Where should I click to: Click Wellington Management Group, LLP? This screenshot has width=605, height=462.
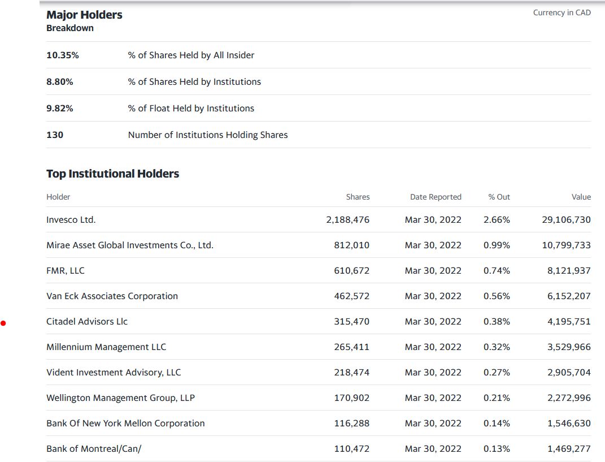tap(120, 398)
